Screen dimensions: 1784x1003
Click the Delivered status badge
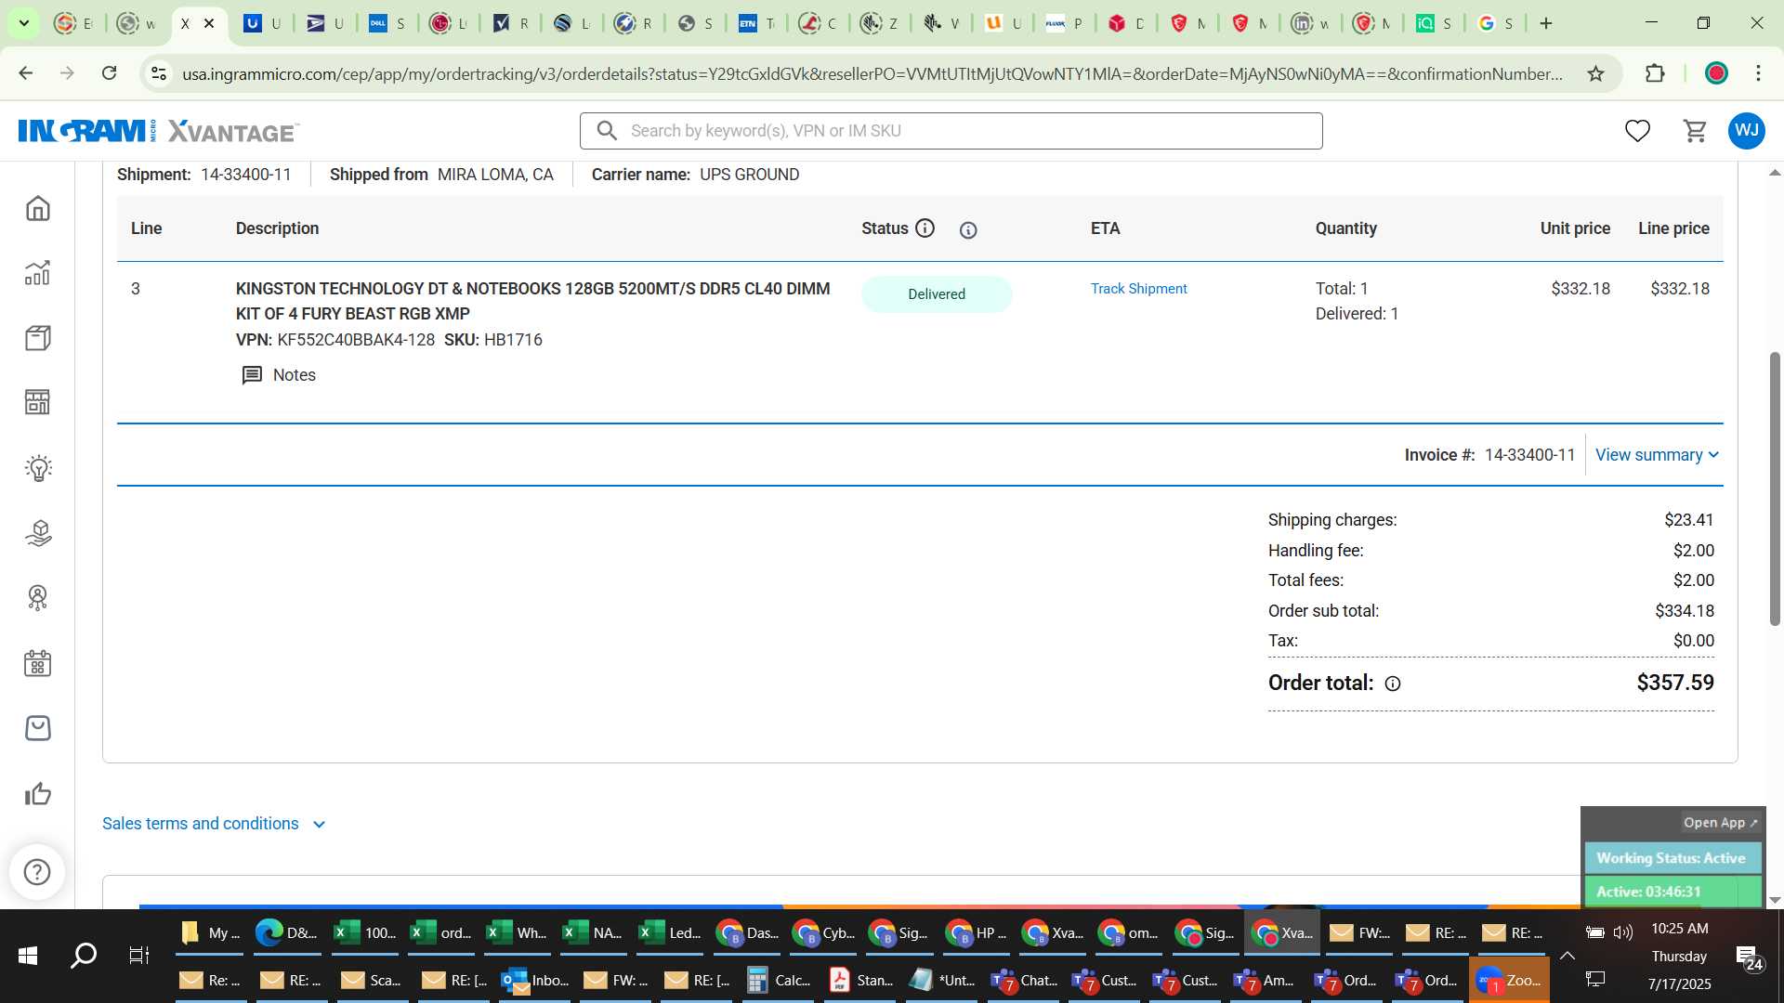(936, 294)
